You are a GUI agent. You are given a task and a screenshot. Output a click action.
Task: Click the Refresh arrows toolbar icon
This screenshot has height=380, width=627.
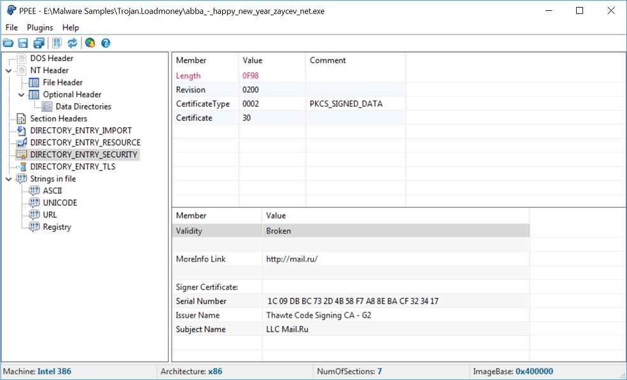click(73, 43)
